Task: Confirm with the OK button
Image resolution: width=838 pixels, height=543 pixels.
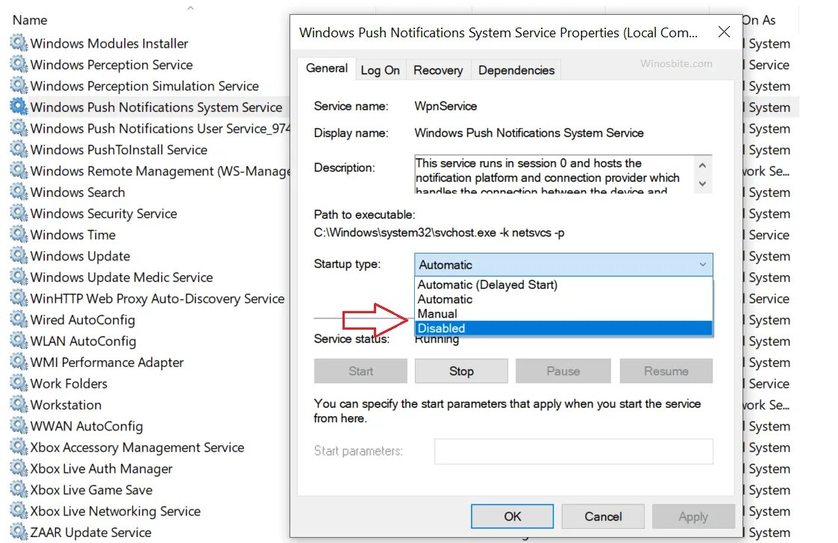Action: coord(512,516)
